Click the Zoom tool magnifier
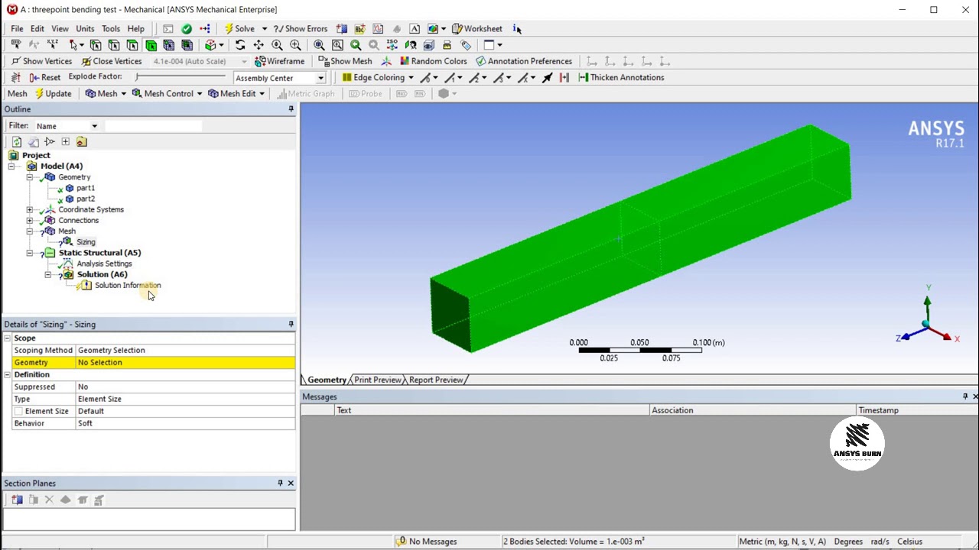 (x=277, y=45)
